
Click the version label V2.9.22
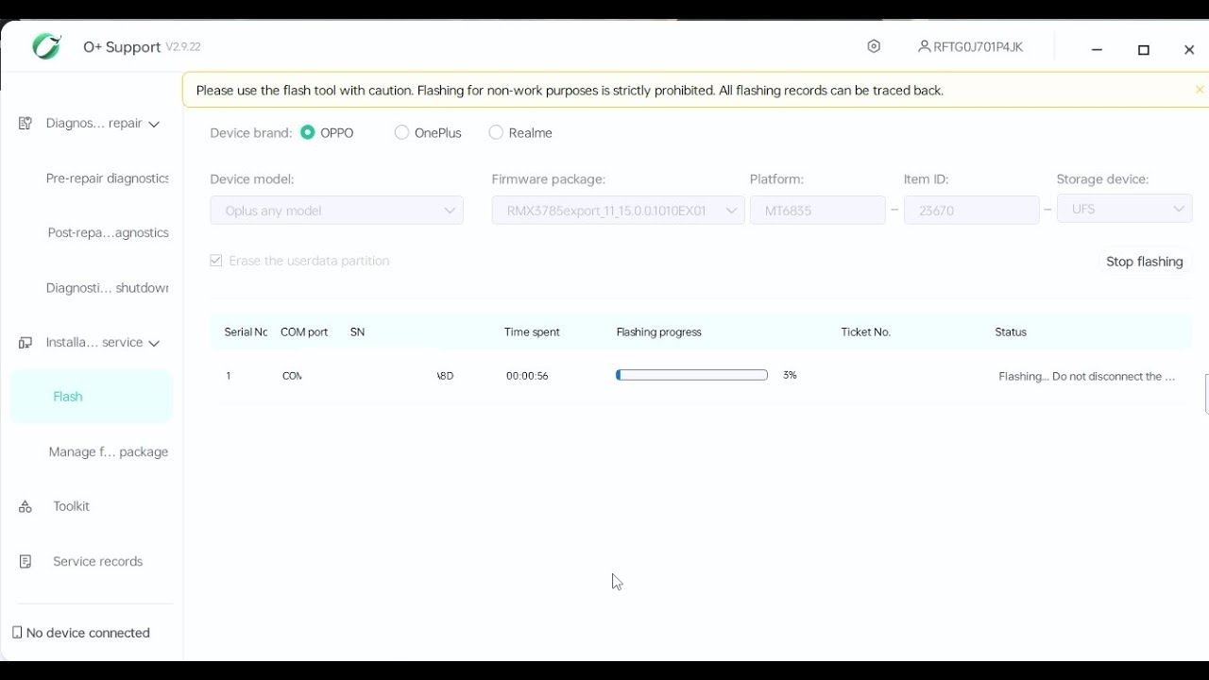pos(183,46)
